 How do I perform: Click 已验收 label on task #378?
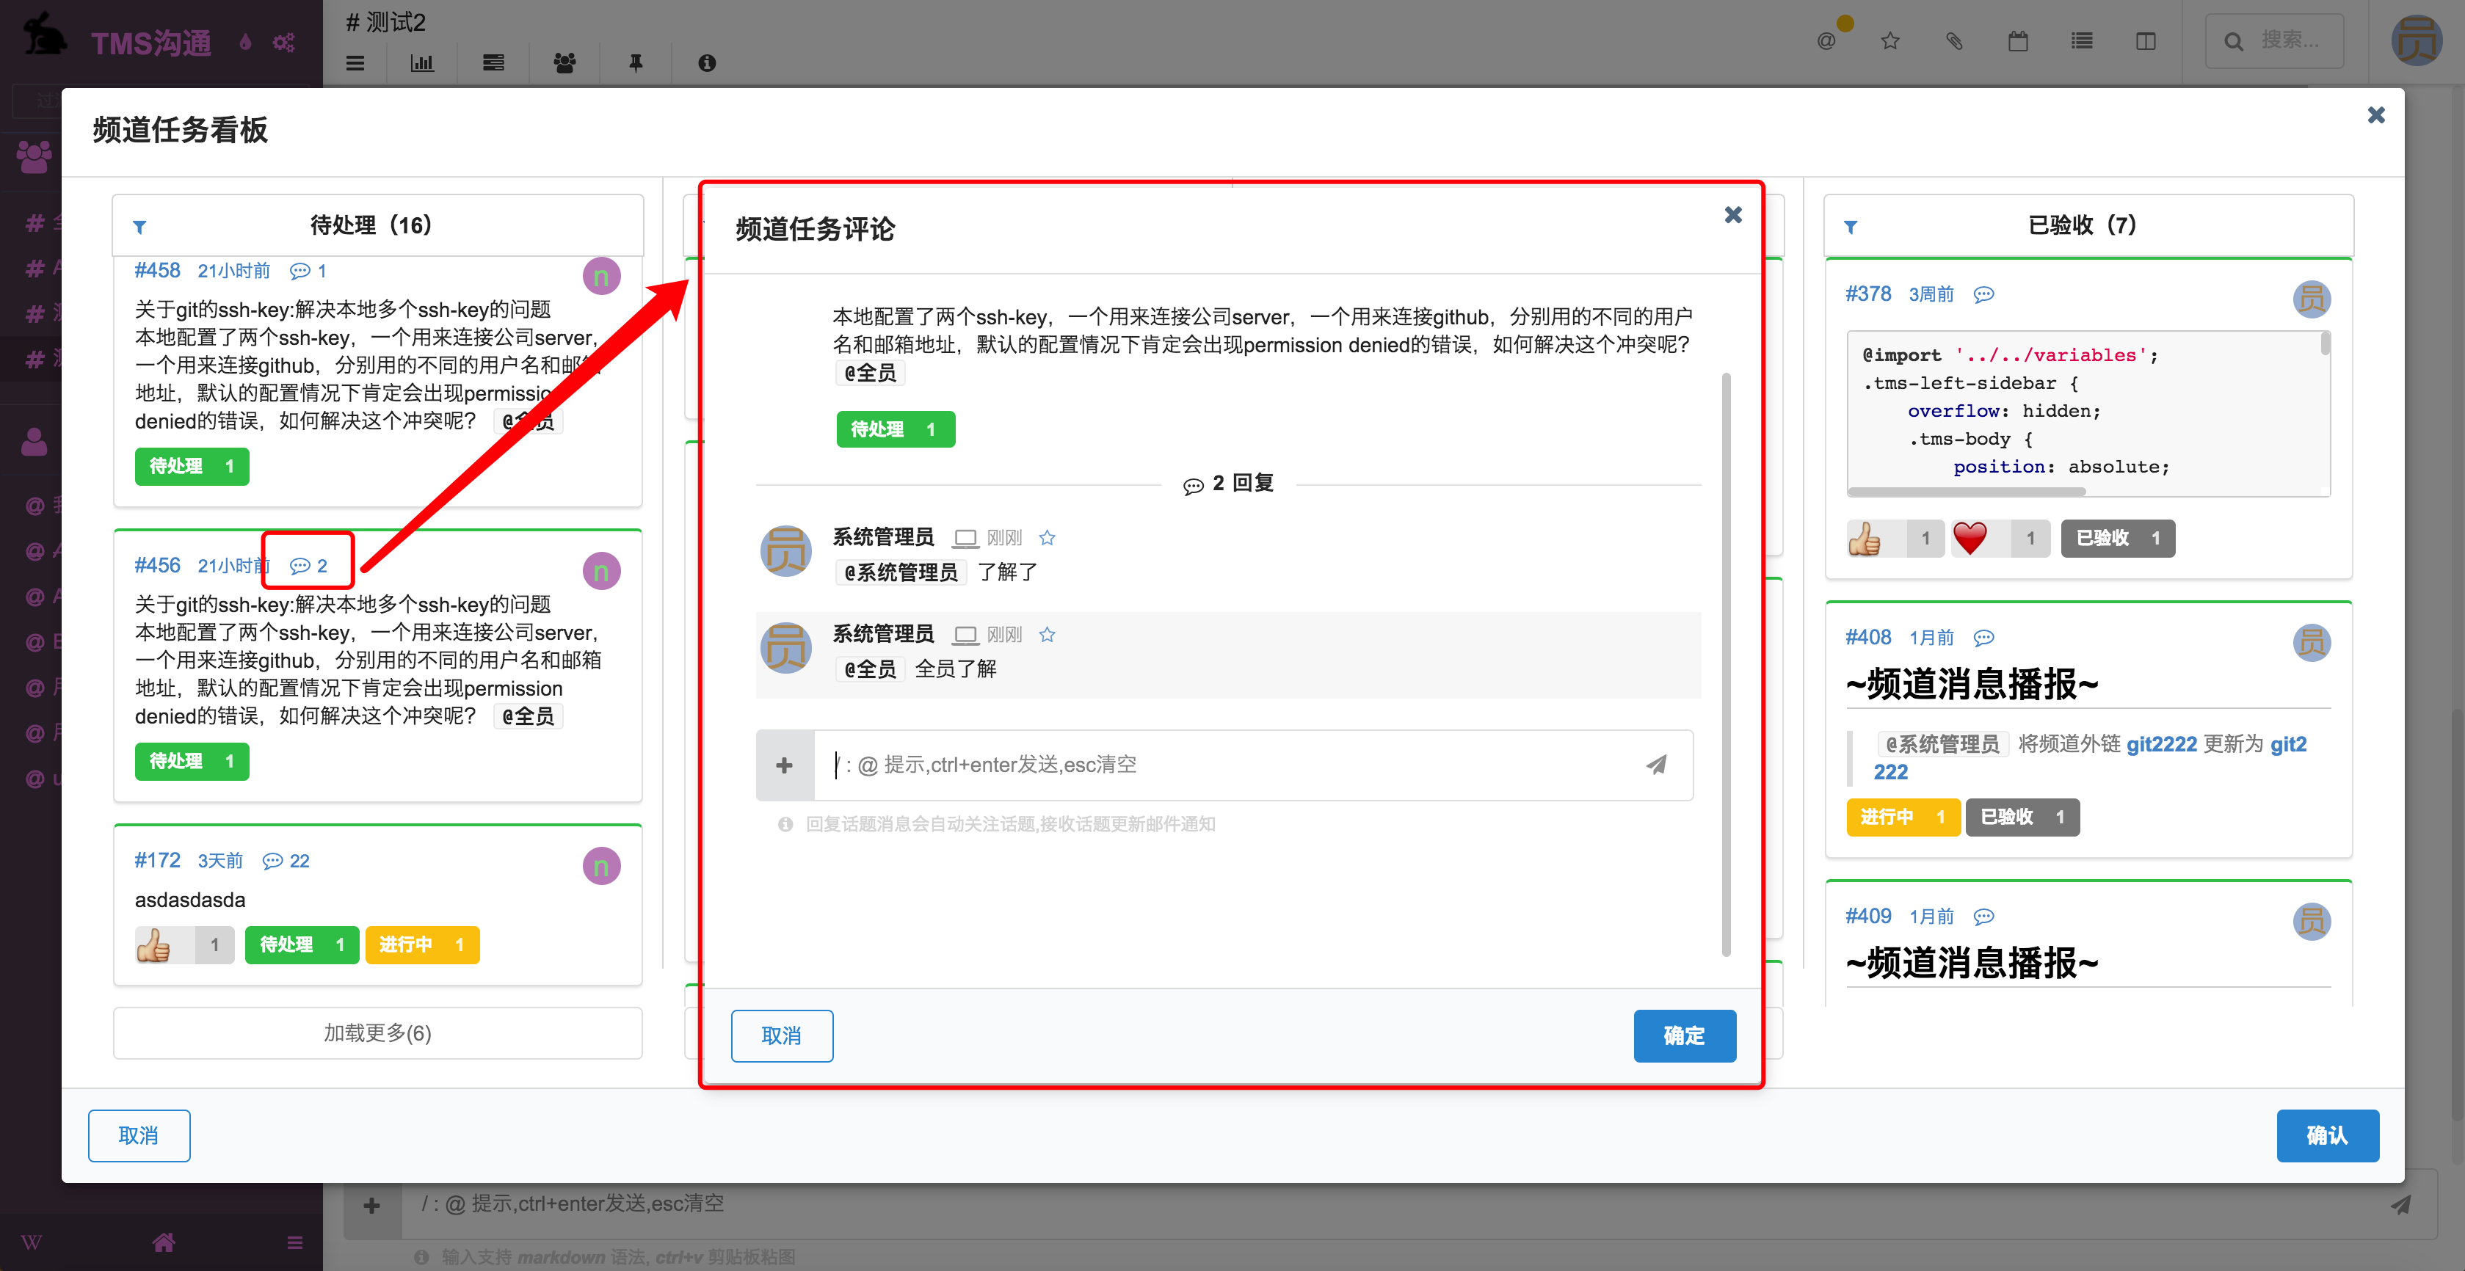(2118, 539)
